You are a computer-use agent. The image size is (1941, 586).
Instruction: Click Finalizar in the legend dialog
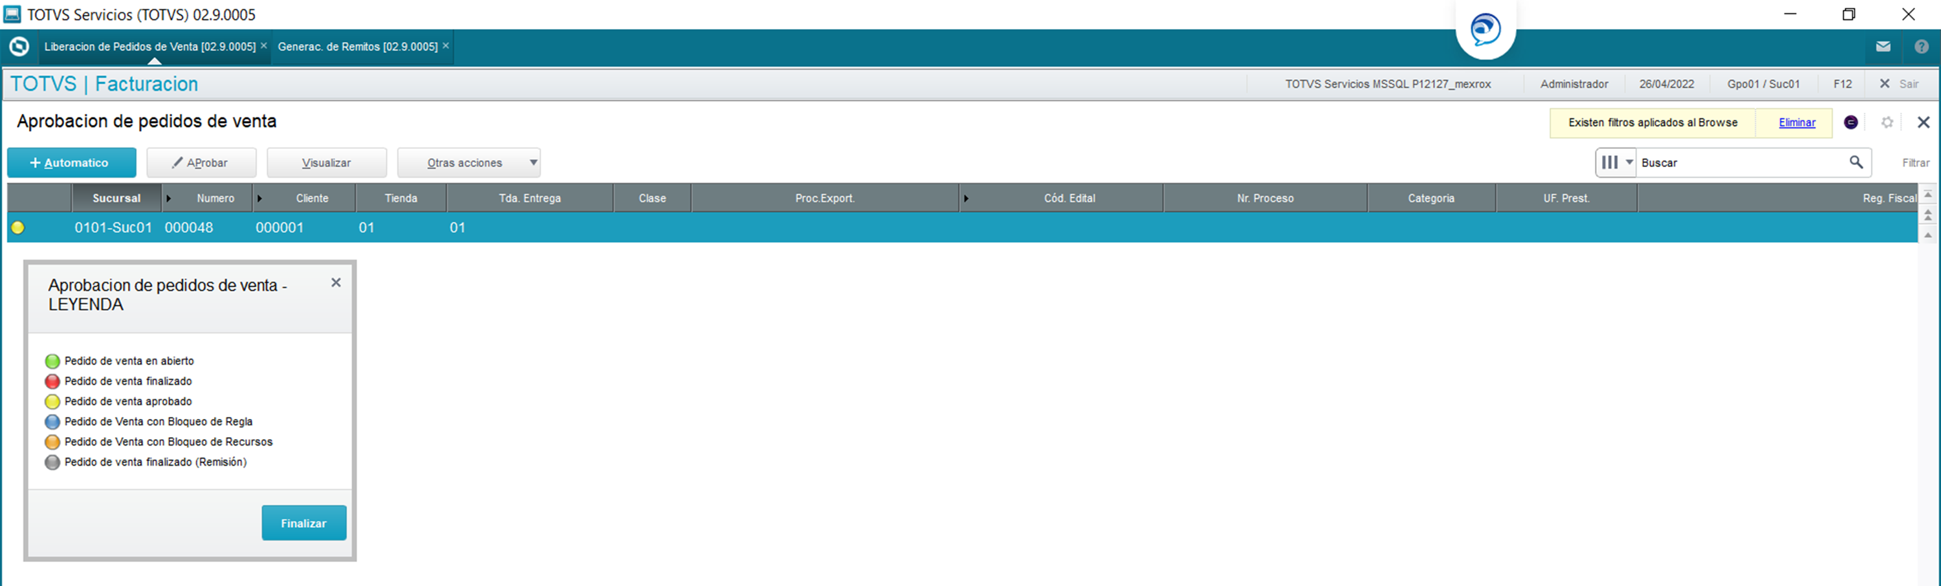point(303,523)
